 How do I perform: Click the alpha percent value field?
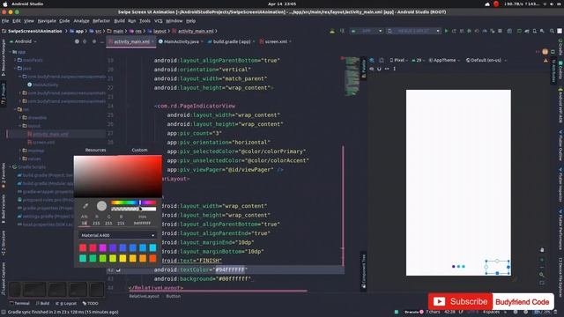(85, 223)
